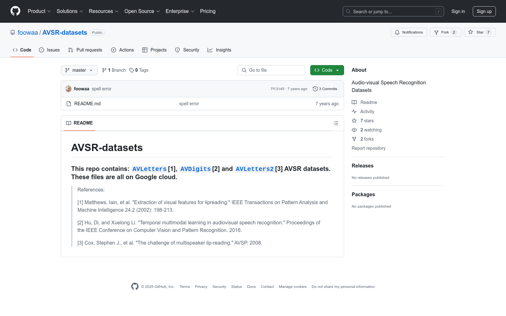
Task: Open commit hash 7f13145
Action: click(277, 89)
